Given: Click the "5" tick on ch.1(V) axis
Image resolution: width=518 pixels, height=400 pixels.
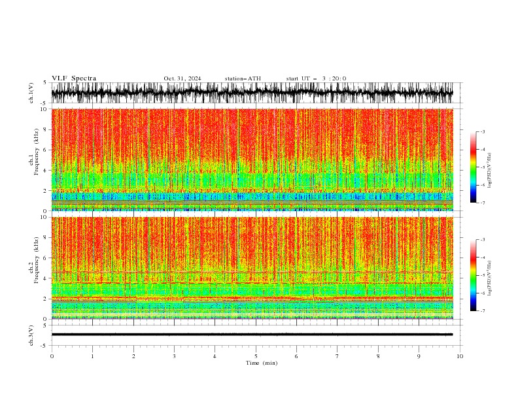Looking at the screenshot, I should tap(45, 83).
